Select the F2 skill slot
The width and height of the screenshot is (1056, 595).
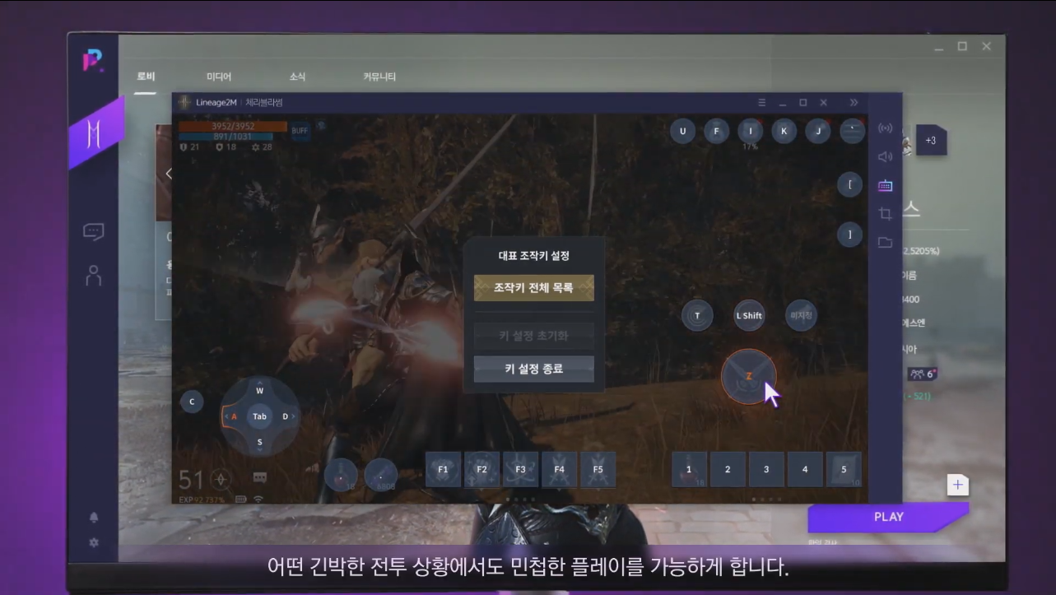pyautogui.click(x=481, y=469)
